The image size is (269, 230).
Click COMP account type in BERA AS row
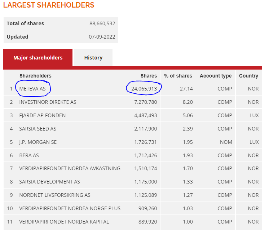[225, 155]
